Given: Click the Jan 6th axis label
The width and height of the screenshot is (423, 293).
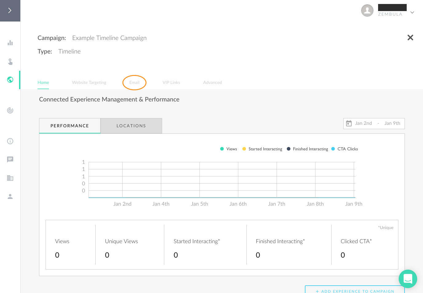Looking at the screenshot, I should (x=238, y=204).
